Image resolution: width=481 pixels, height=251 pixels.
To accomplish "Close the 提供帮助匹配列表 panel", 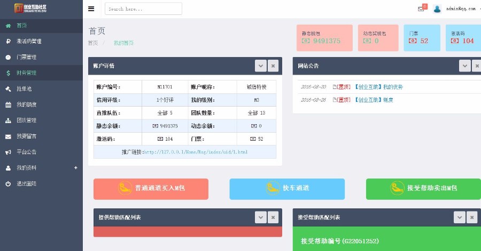I will click(273, 217).
